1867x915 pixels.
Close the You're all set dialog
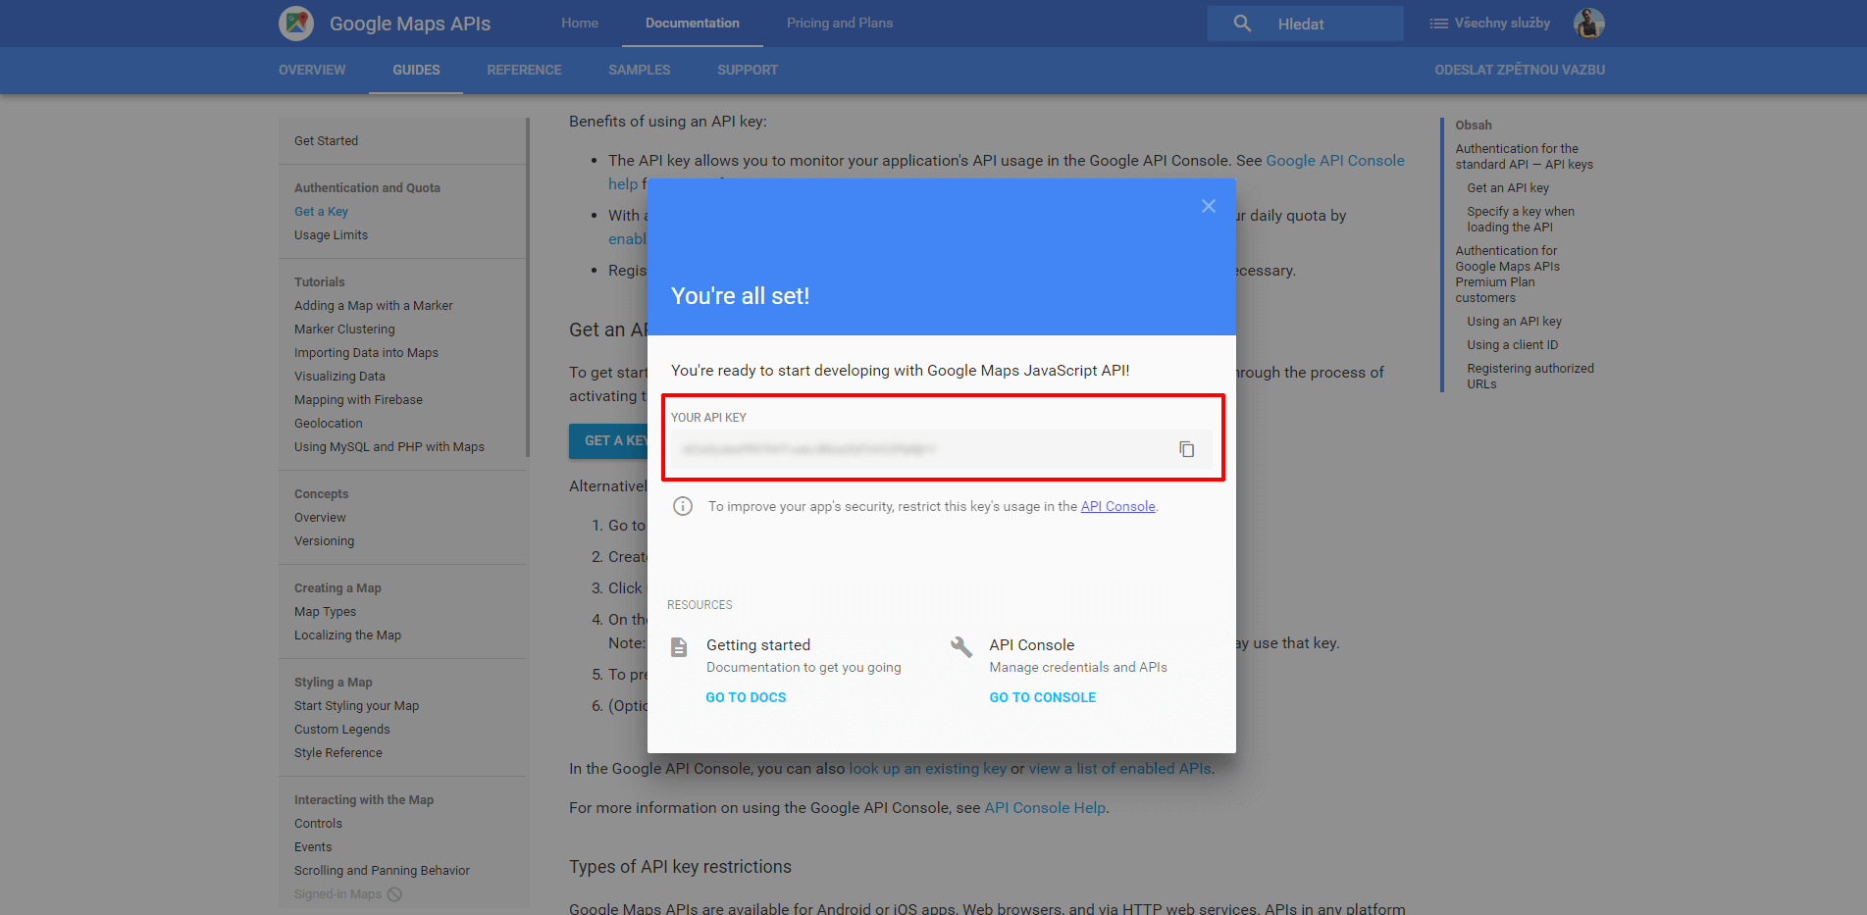[1209, 206]
